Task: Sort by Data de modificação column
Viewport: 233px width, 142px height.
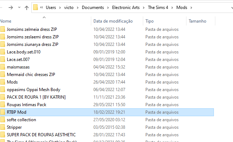Action: pyautogui.click(x=113, y=21)
